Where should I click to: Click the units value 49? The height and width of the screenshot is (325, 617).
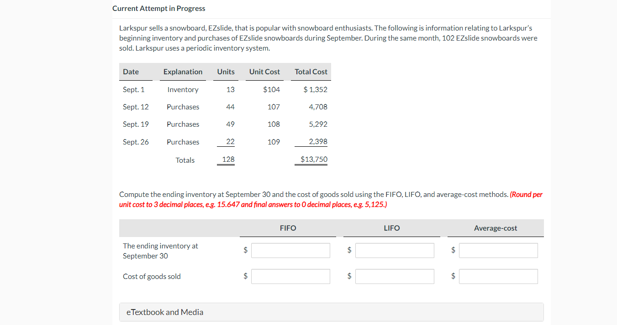230,124
